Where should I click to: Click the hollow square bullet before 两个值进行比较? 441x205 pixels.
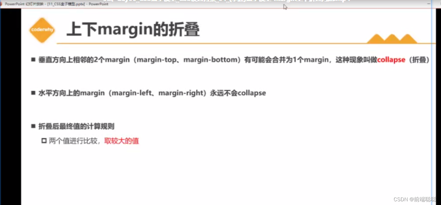tap(44, 140)
